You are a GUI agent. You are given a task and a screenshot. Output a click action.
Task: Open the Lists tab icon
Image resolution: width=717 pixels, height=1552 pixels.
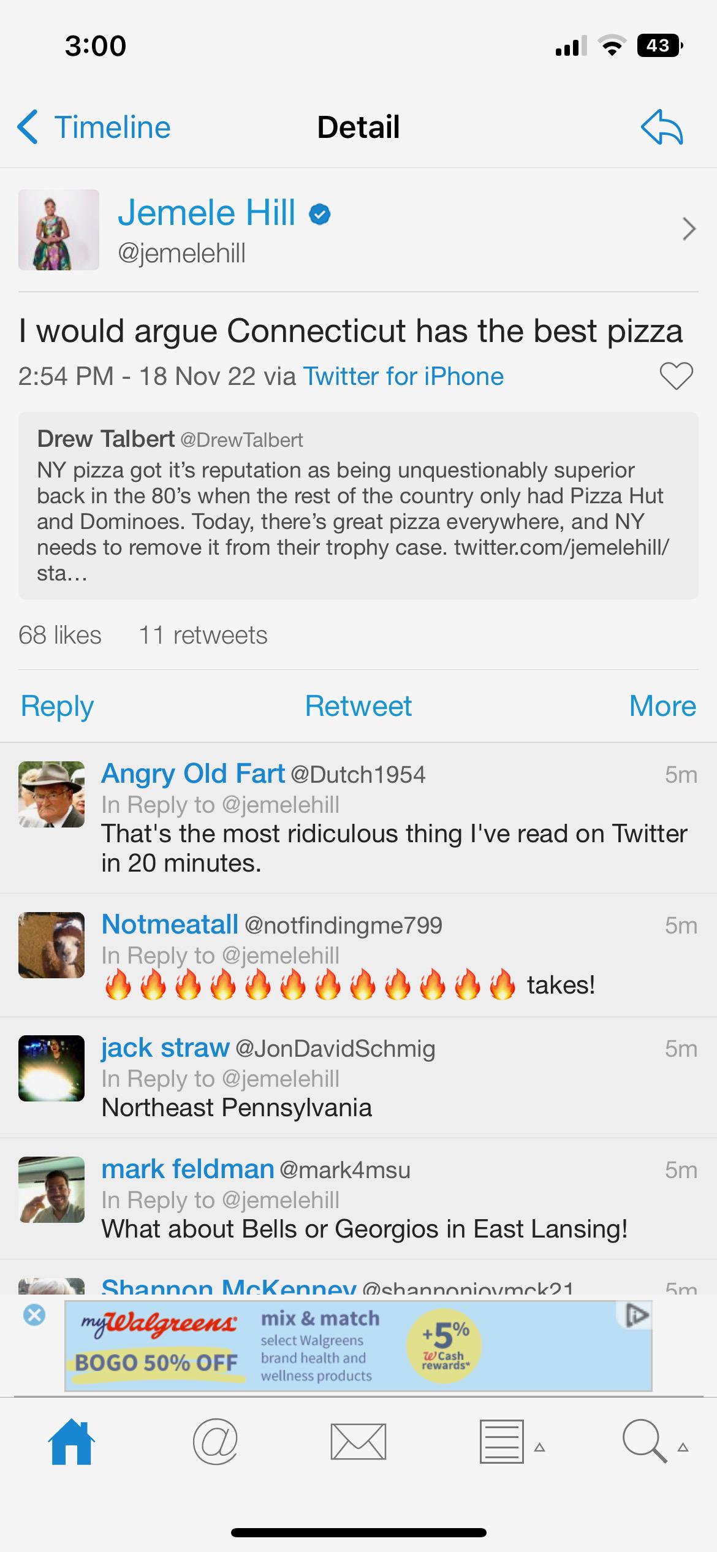(502, 1442)
